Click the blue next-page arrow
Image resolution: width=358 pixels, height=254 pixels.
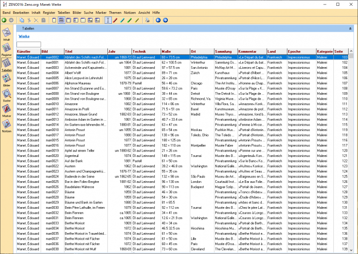coord(165,20)
